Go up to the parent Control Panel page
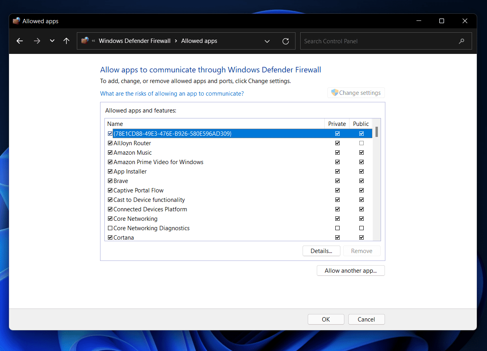Viewport: 487px width, 351px height. (66, 41)
